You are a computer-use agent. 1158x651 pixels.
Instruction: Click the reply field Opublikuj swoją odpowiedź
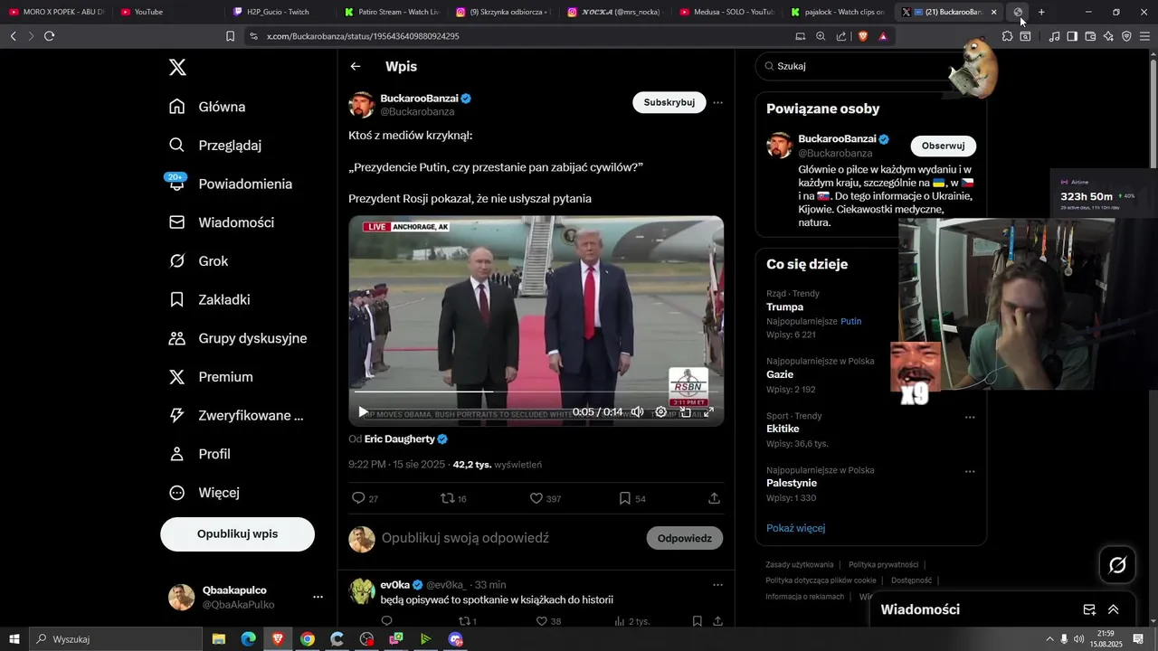pyautogui.click(x=465, y=538)
